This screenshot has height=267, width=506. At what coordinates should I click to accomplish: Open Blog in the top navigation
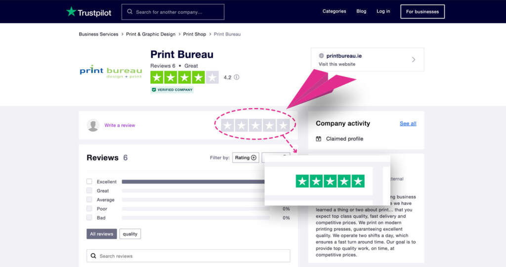click(x=361, y=11)
